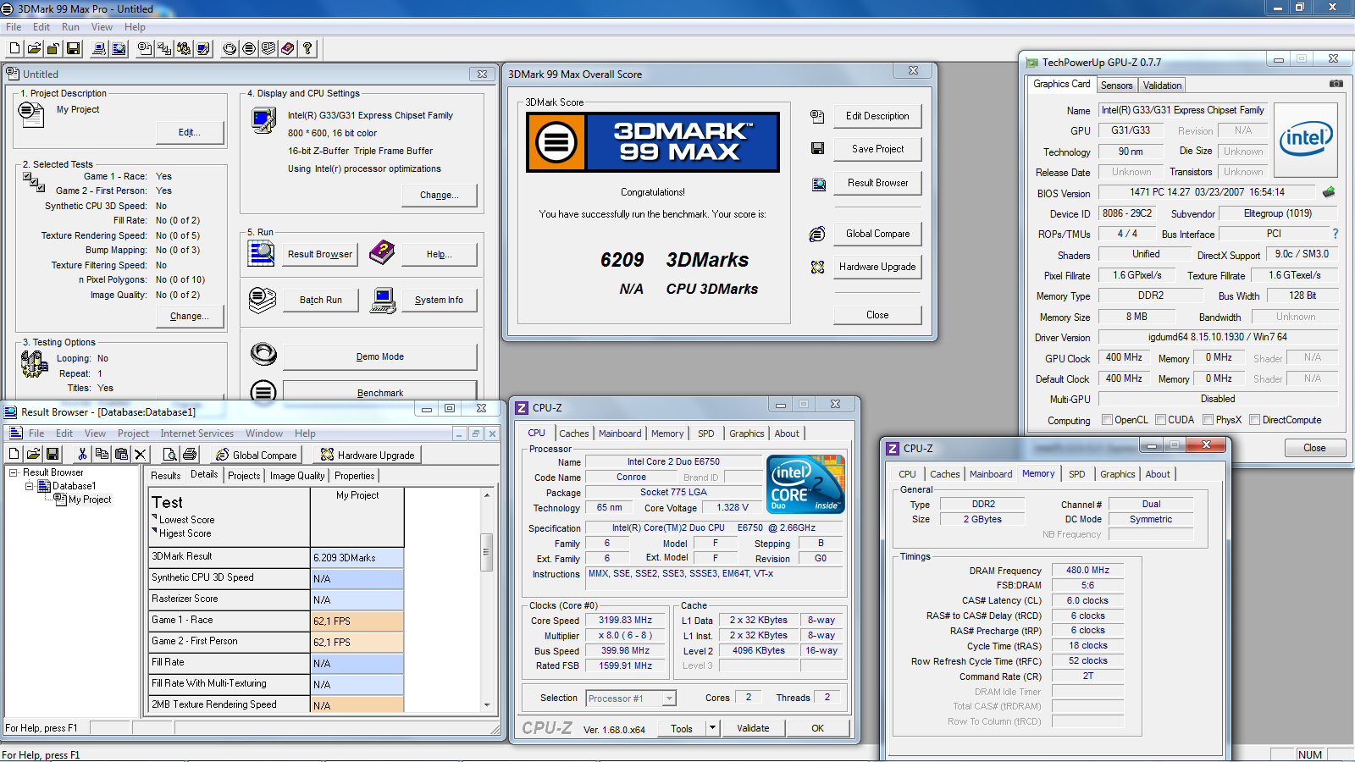The image size is (1355, 762).
Task: Click Validate button in CPU-Z
Action: pyautogui.click(x=753, y=728)
